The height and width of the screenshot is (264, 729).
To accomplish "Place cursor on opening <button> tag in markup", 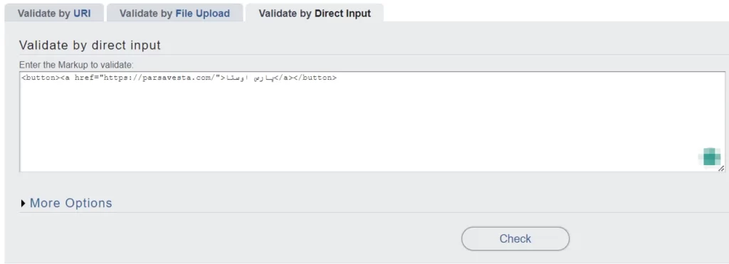I will tap(41, 78).
